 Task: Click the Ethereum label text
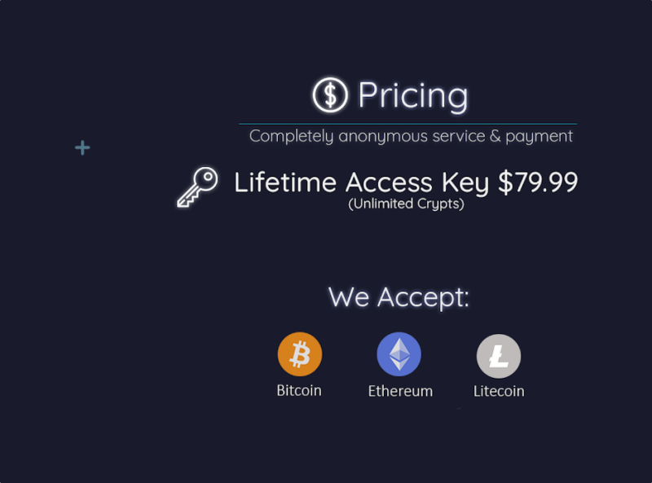[399, 391]
